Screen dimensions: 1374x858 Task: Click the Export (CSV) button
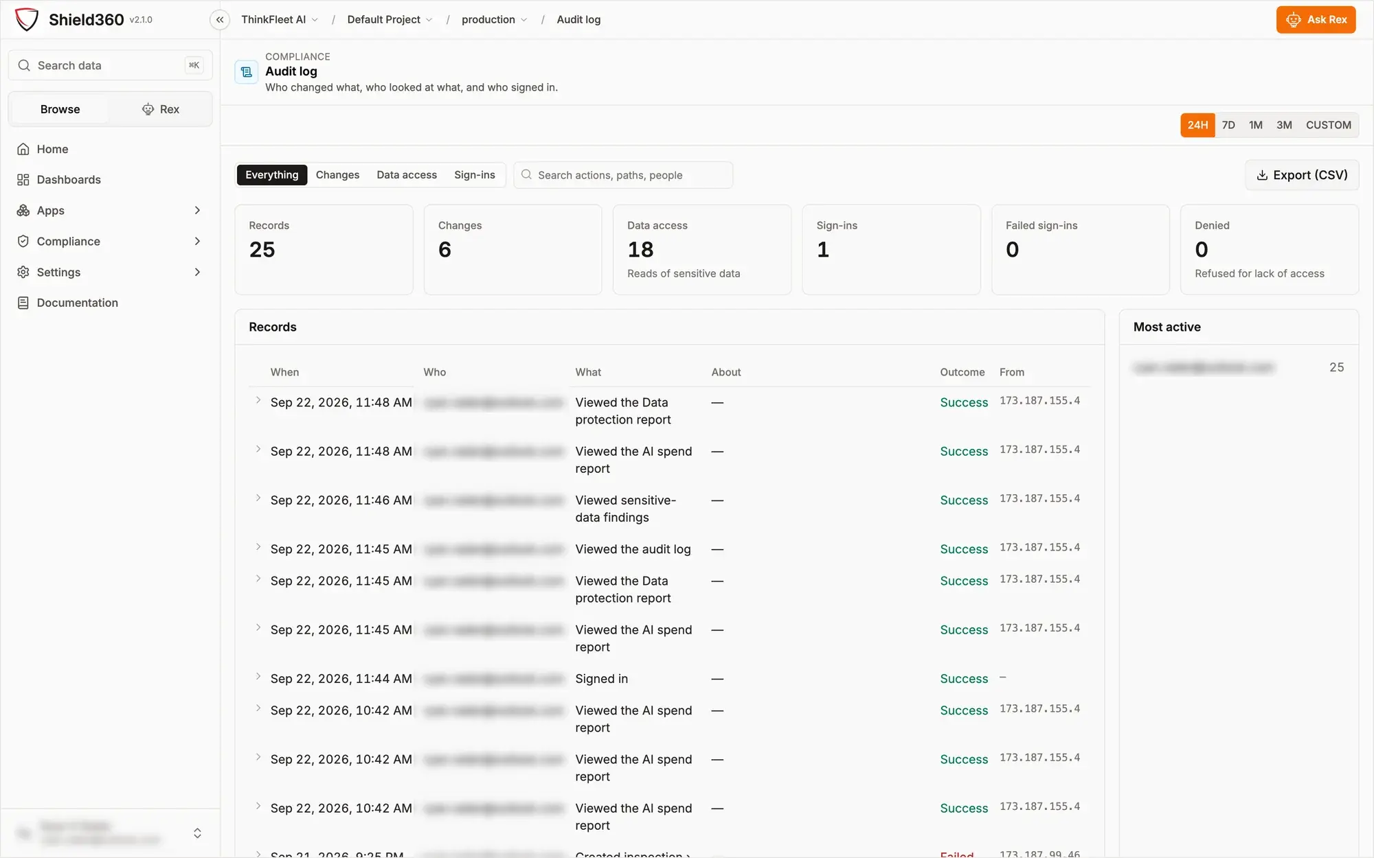pyautogui.click(x=1302, y=176)
